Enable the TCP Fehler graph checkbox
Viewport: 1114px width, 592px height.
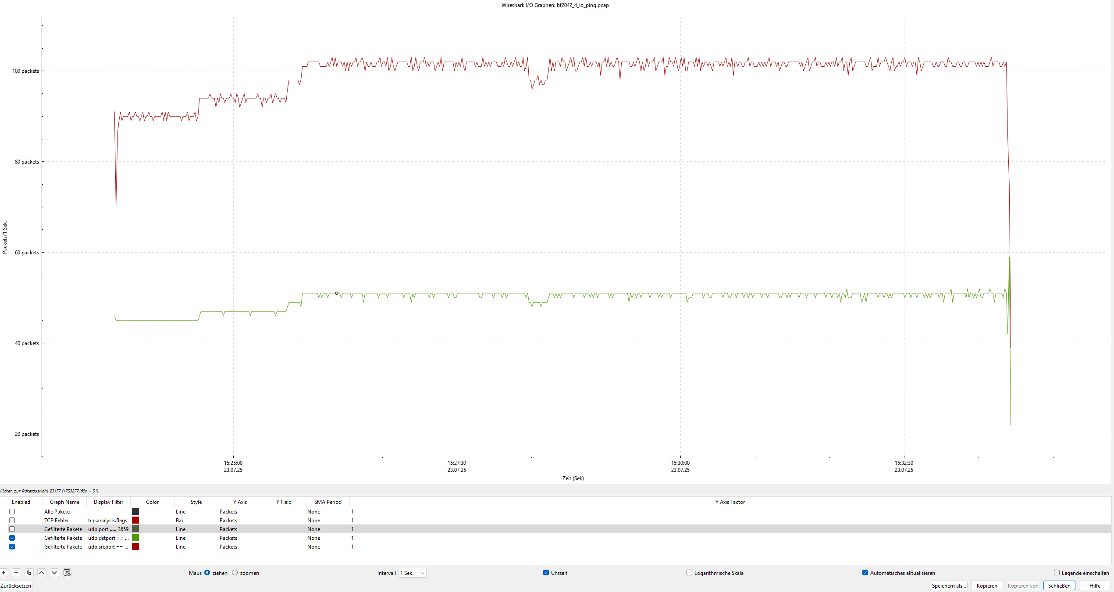(x=12, y=521)
